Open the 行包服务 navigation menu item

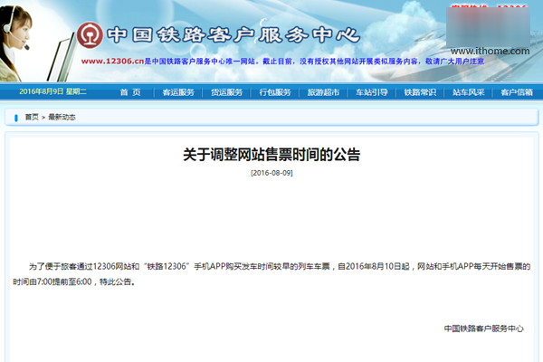[275, 92]
